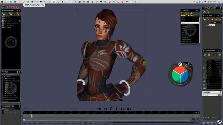Jump to the first frame with rewind button
The height and width of the screenshot is (125, 223).
click(99, 109)
